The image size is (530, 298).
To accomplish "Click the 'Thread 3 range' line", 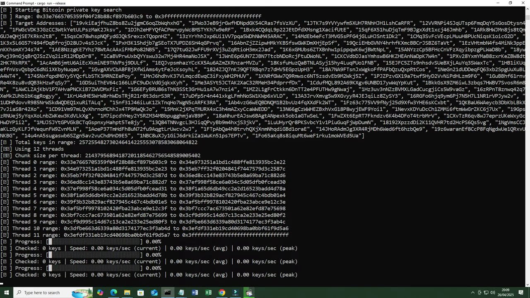I will click(x=143, y=182).
